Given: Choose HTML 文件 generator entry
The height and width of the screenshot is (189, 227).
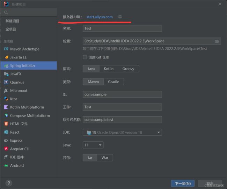Looking at the screenshot, I should (x=29, y=124).
